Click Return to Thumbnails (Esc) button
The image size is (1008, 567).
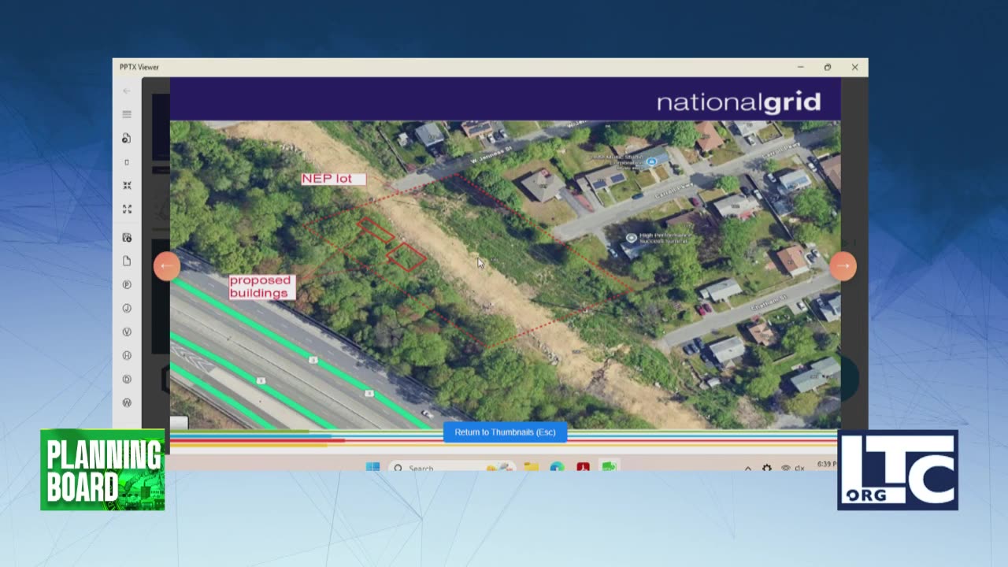[x=505, y=432]
